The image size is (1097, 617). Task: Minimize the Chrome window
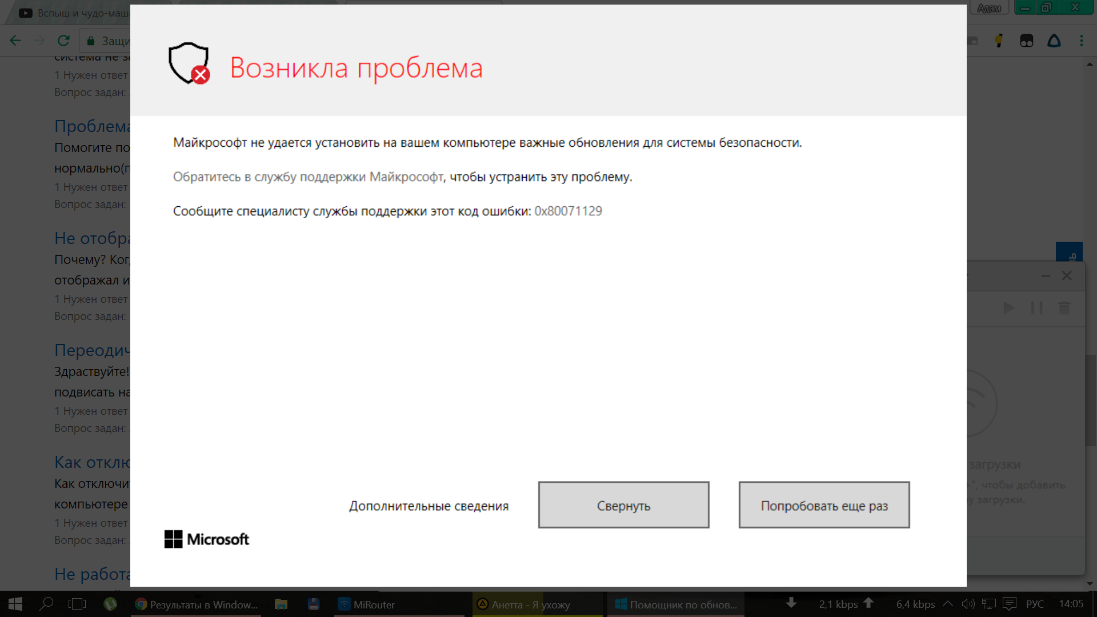pos(1026,7)
